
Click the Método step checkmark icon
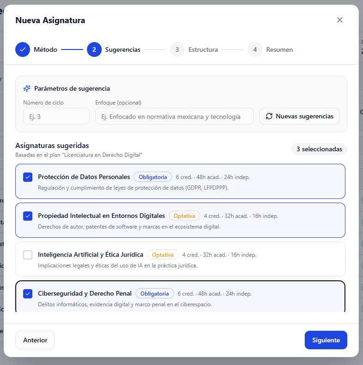(23, 49)
